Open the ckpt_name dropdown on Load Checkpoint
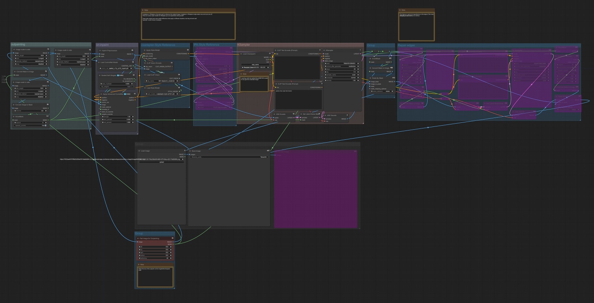The image size is (594, 303). click(255, 67)
